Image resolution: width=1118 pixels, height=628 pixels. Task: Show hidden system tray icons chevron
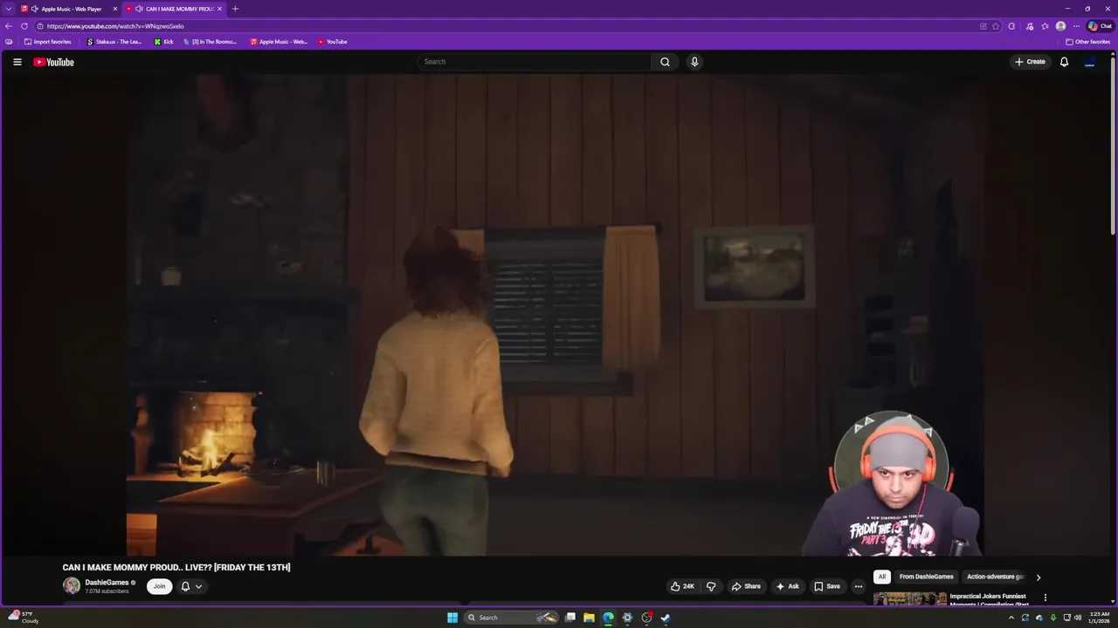coord(1011,618)
